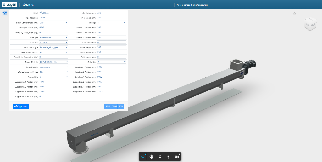Click the Outlet no. 2 Position field
The width and height of the screenshot is (322, 162).
pyautogui.click(x=112, y=72)
